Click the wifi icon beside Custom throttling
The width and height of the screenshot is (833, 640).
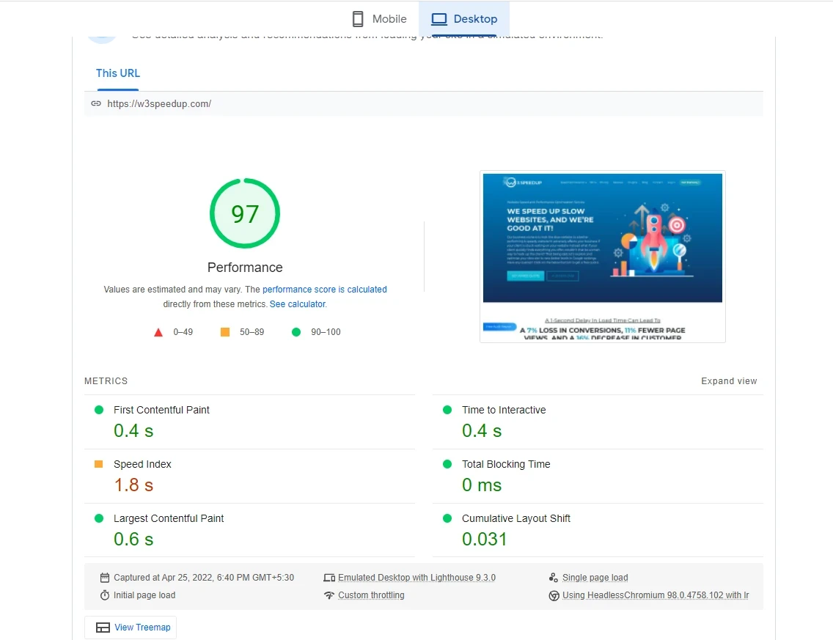(x=329, y=595)
